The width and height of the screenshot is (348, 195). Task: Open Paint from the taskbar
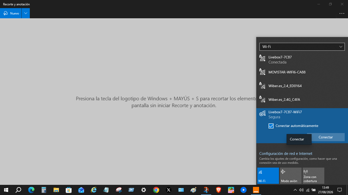pos(194,190)
